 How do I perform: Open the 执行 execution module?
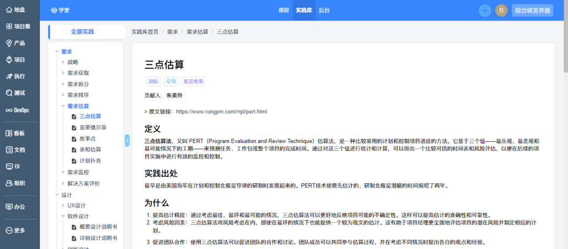[x=16, y=76]
